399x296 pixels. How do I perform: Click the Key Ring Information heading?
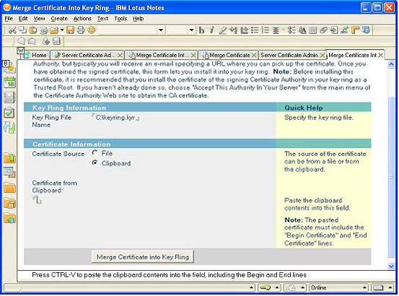pos(69,108)
